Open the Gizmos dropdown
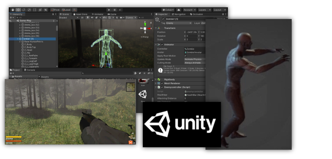The height and width of the screenshot is (159, 332). pyautogui.click(x=131, y=17)
